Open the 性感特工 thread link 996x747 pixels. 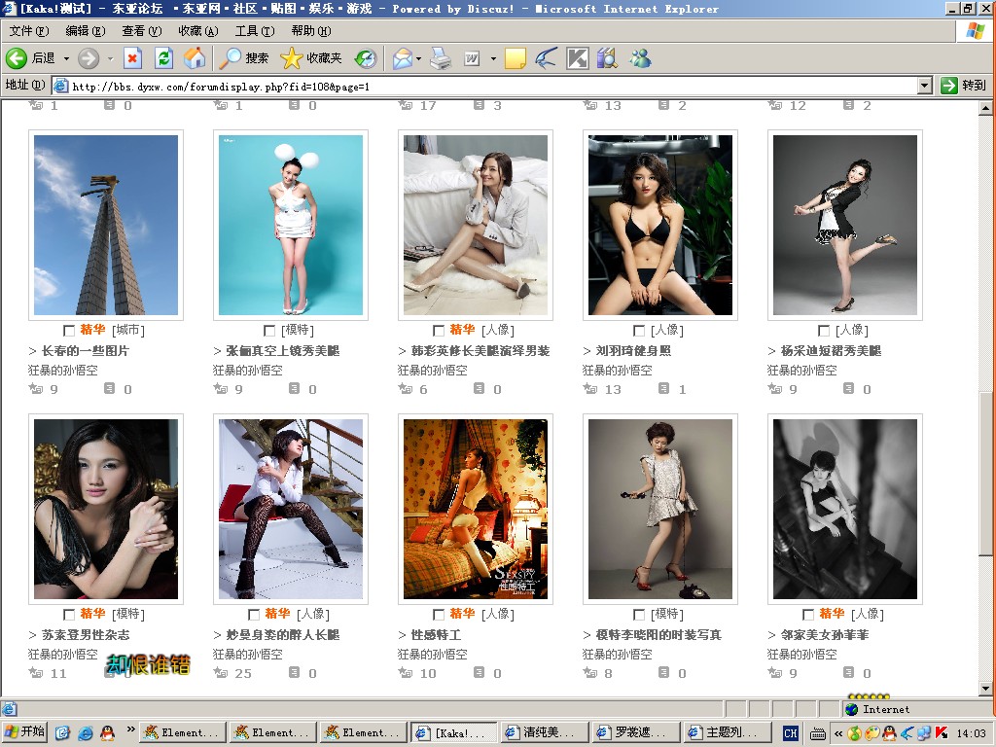(436, 634)
